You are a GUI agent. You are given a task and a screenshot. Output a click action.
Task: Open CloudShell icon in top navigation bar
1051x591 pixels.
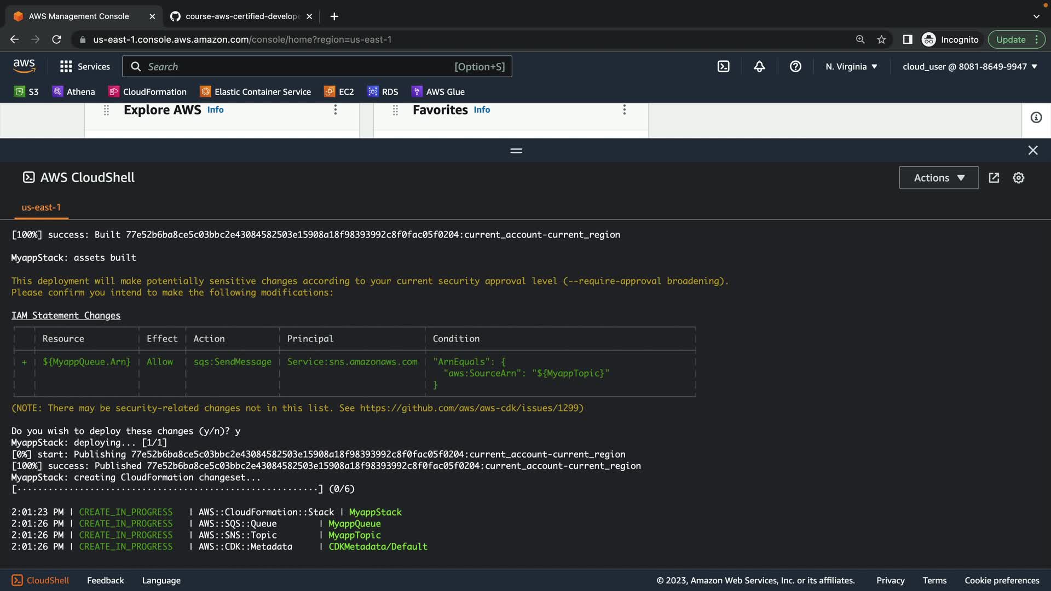tap(723, 66)
